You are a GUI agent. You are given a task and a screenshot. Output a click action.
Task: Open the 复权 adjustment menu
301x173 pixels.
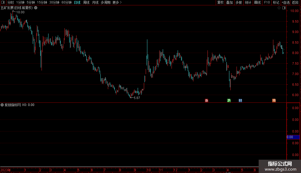pos(220,2)
